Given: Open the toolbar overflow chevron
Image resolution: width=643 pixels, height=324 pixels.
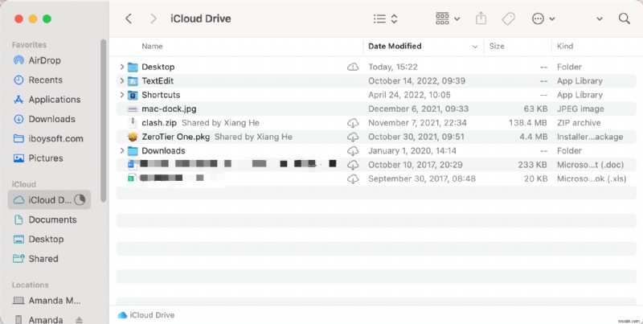Looking at the screenshot, I should 600,18.
